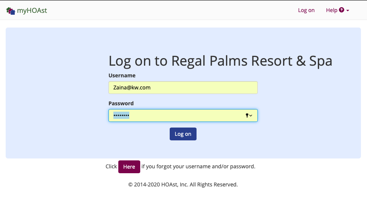Click the forgot username and/or password text

pos(198,166)
